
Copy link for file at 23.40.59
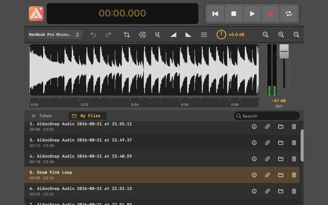point(267,159)
